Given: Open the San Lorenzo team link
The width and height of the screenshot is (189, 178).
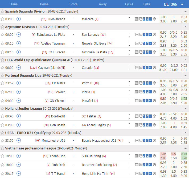Looking at the screenshot, I should pyautogui.click(x=91, y=35).
